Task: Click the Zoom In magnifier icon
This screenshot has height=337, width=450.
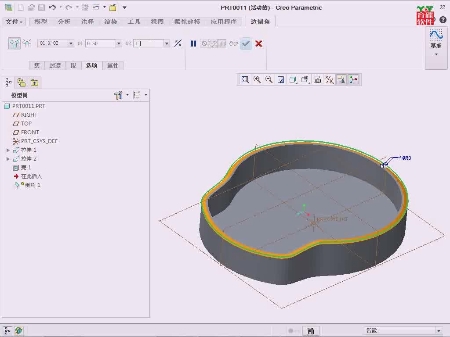Action: 257,79
